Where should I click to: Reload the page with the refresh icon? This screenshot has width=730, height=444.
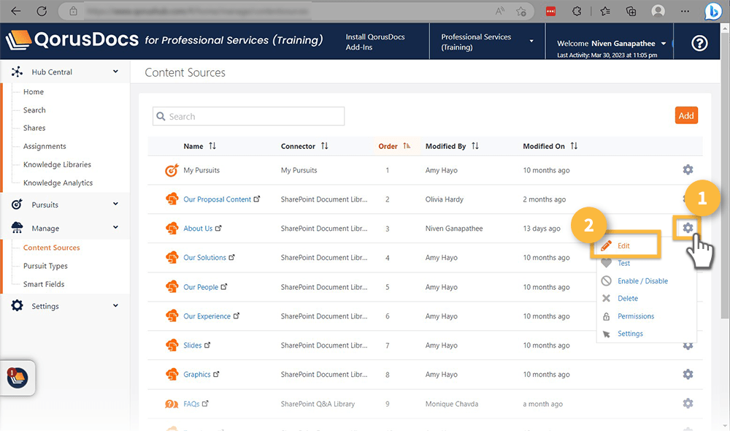[x=42, y=11]
